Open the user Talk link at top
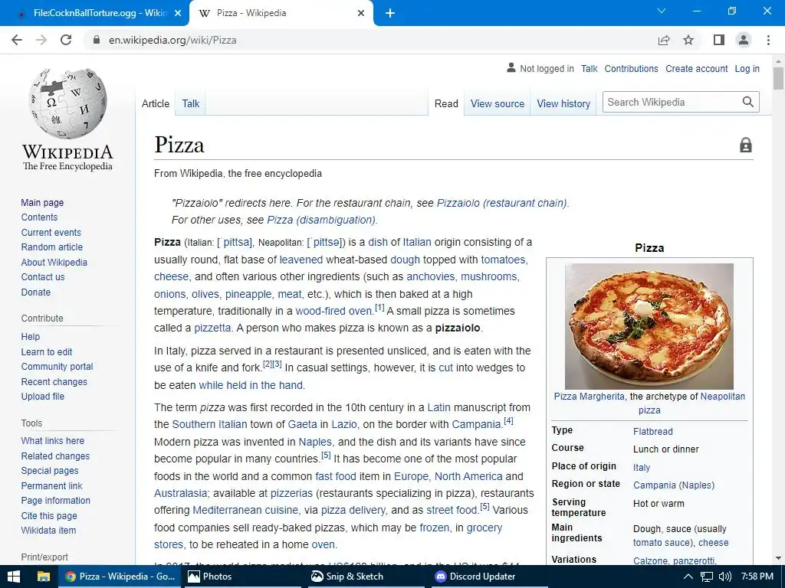This screenshot has height=588, width=785. click(x=590, y=68)
